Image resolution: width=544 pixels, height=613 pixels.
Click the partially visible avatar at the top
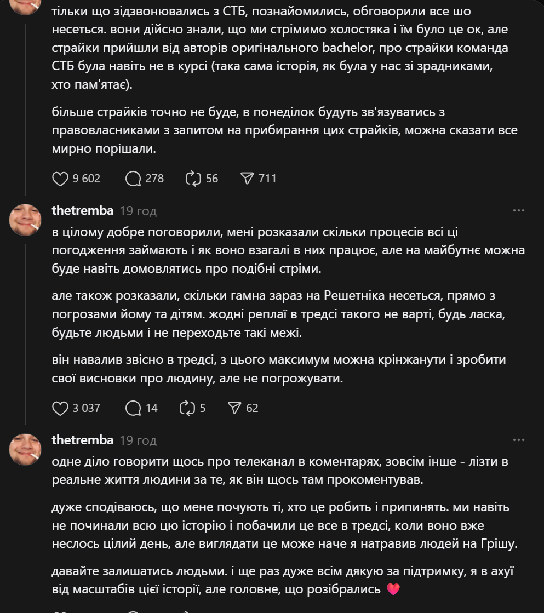[25, 5]
